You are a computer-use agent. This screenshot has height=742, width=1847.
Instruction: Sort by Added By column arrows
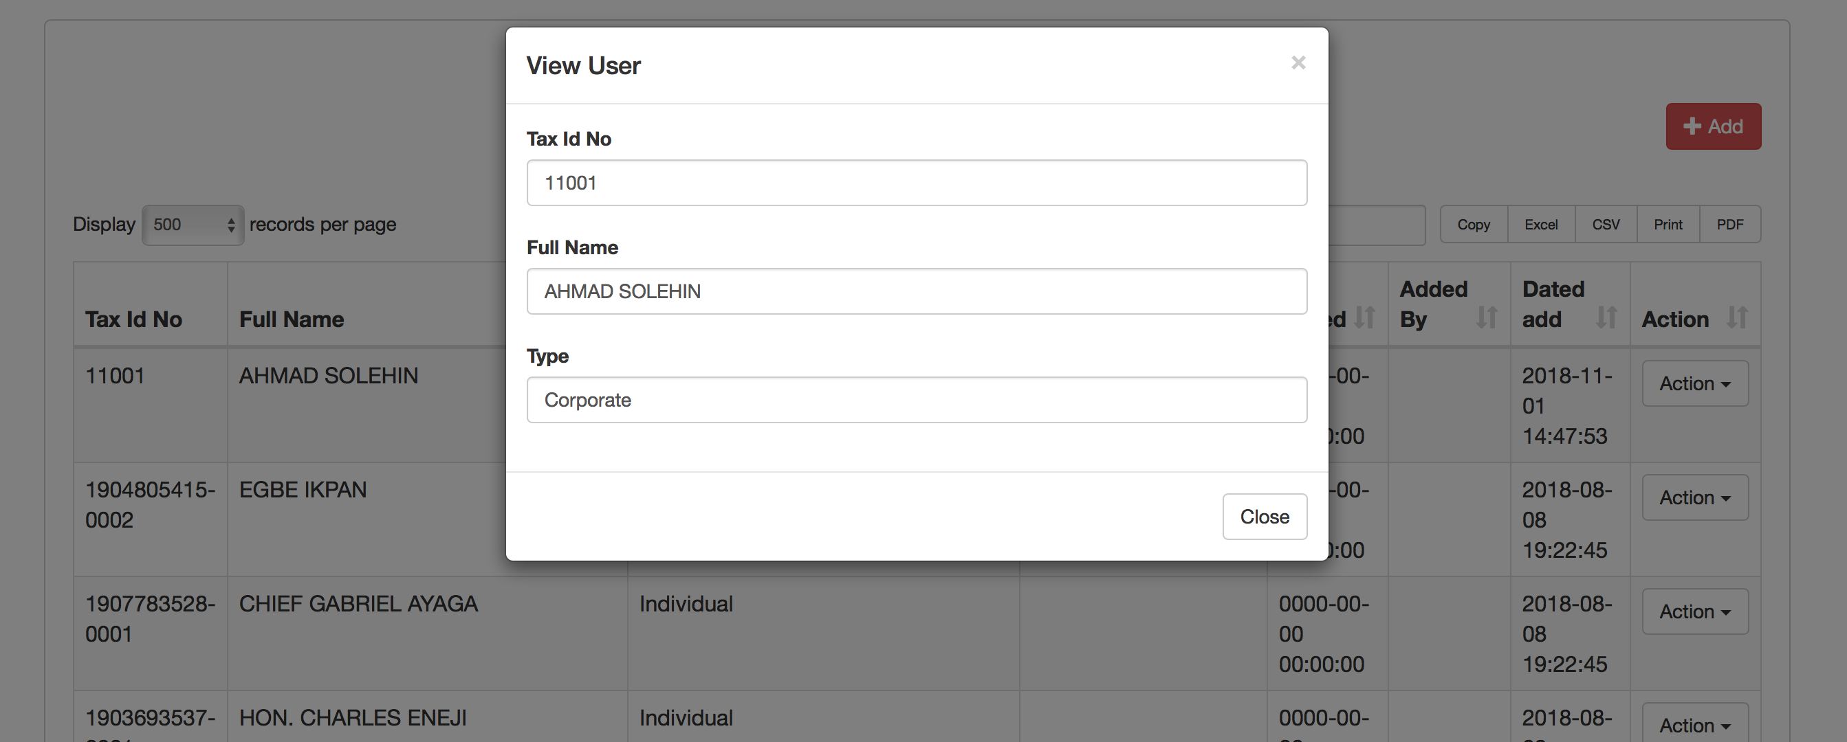pyautogui.click(x=1487, y=317)
